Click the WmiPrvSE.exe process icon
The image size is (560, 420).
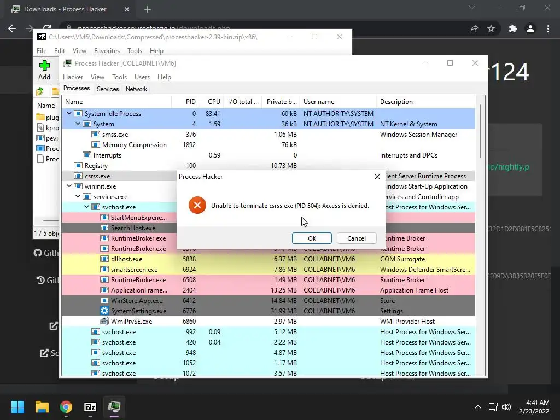coord(104,321)
